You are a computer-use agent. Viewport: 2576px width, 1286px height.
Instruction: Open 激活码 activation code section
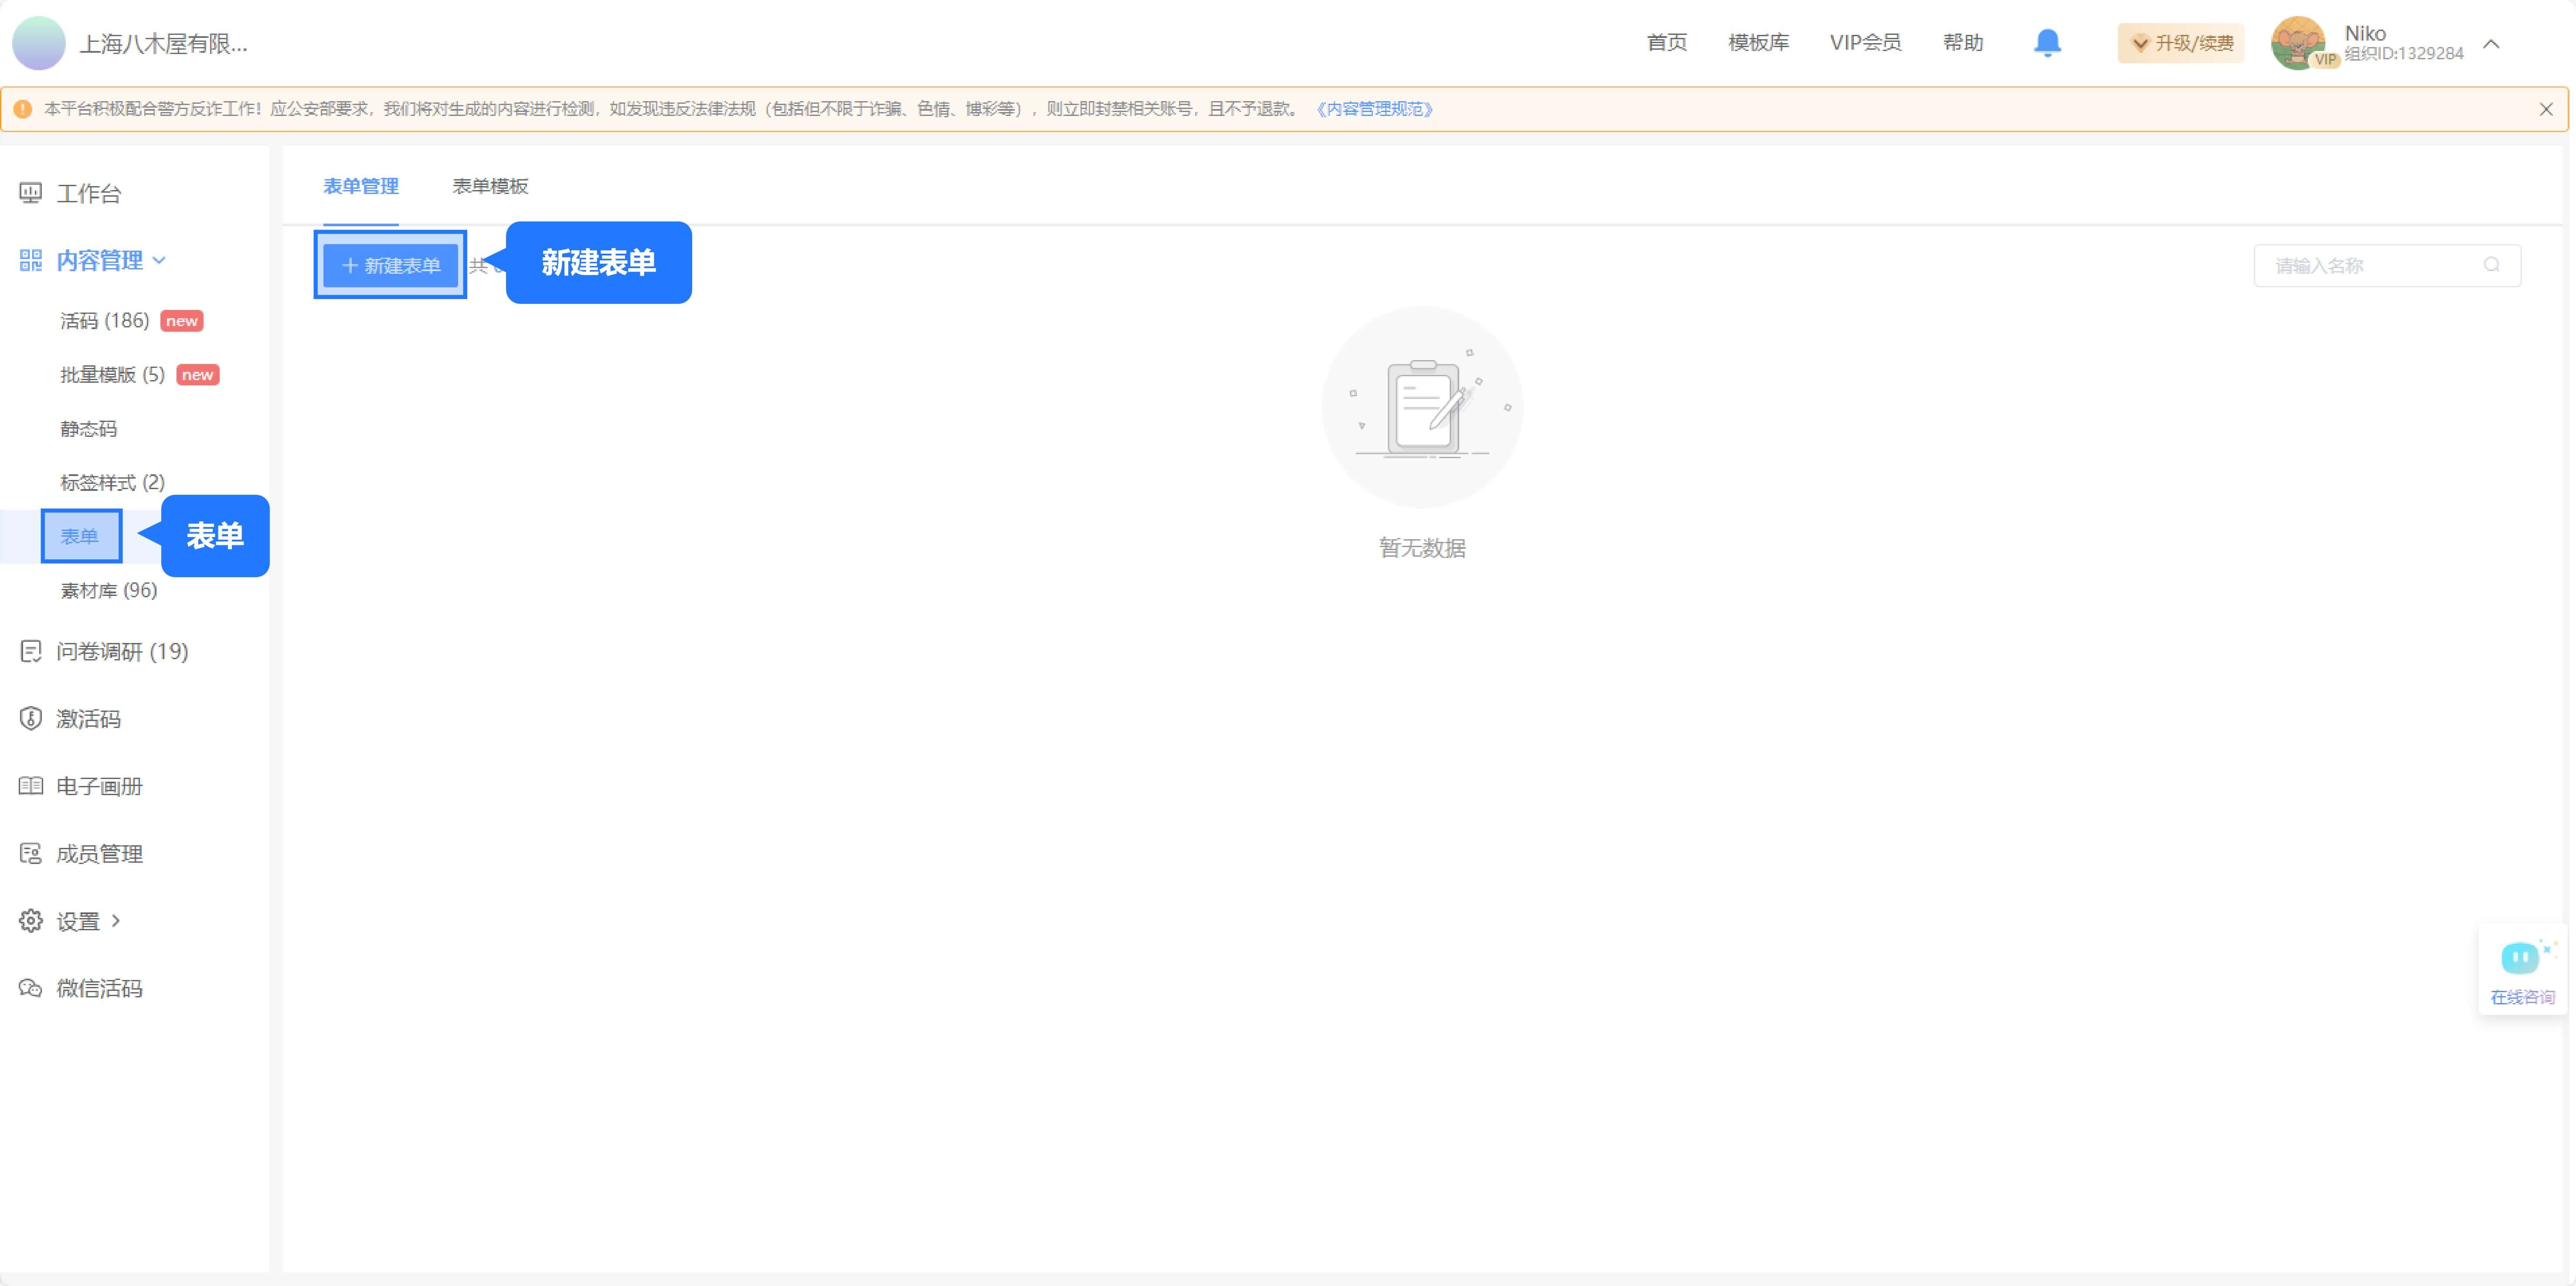[88, 719]
